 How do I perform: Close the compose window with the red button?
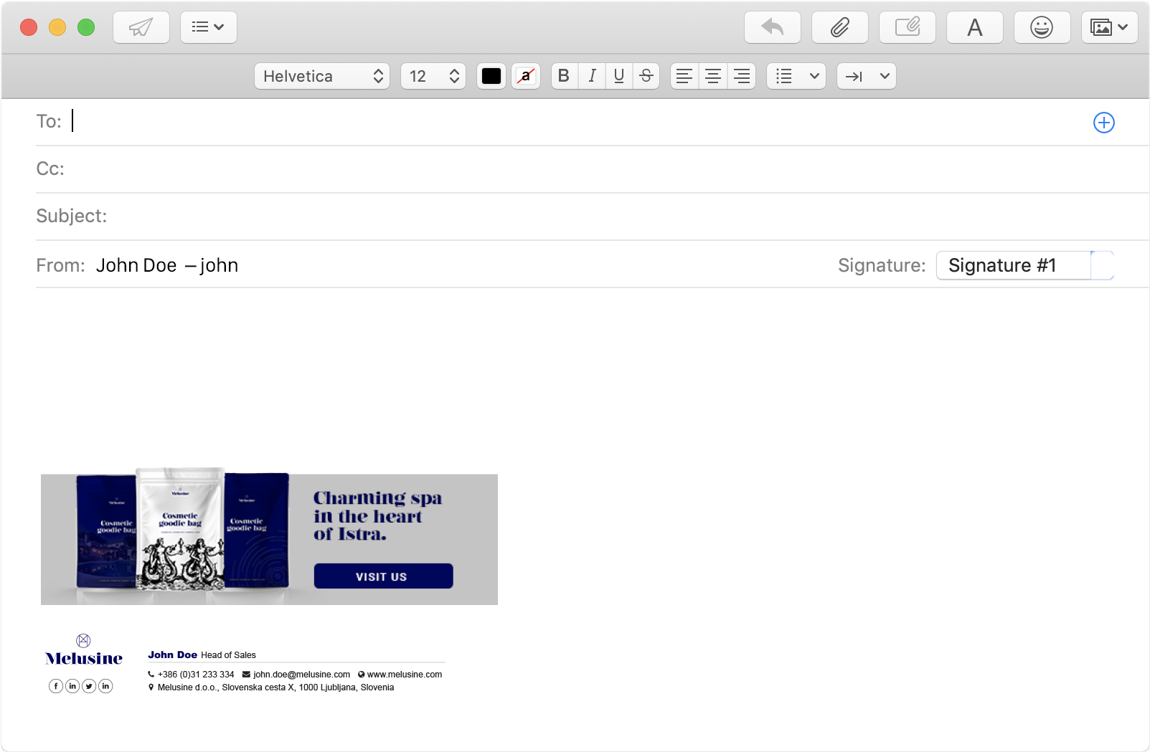(x=29, y=27)
